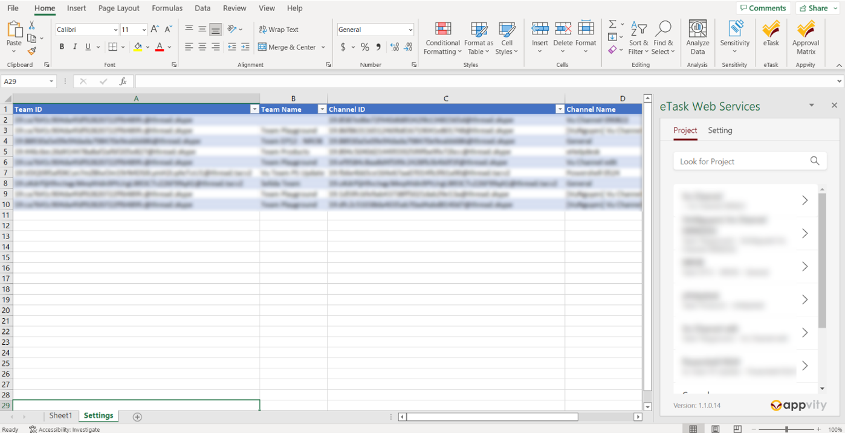This screenshot has height=439, width=845.
Task: Click the Share button
Action: pos(817,8)
